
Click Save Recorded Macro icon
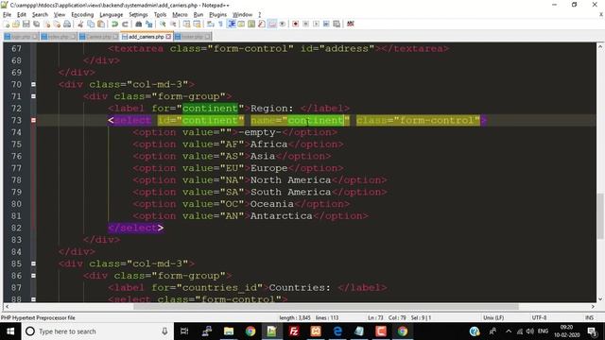(x=337, y=24)
